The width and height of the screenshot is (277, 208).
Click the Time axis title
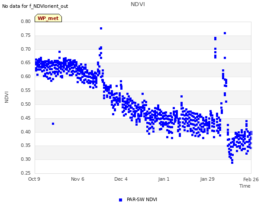pyautogui.click(x=245, y=186)
